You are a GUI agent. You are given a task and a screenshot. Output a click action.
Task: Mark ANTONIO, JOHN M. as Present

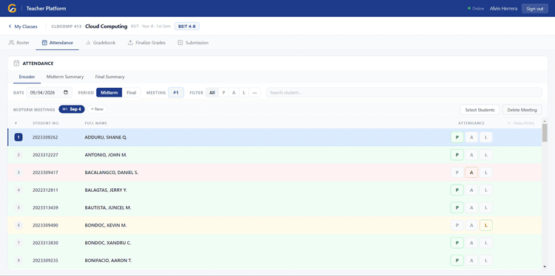click(457, 155)
